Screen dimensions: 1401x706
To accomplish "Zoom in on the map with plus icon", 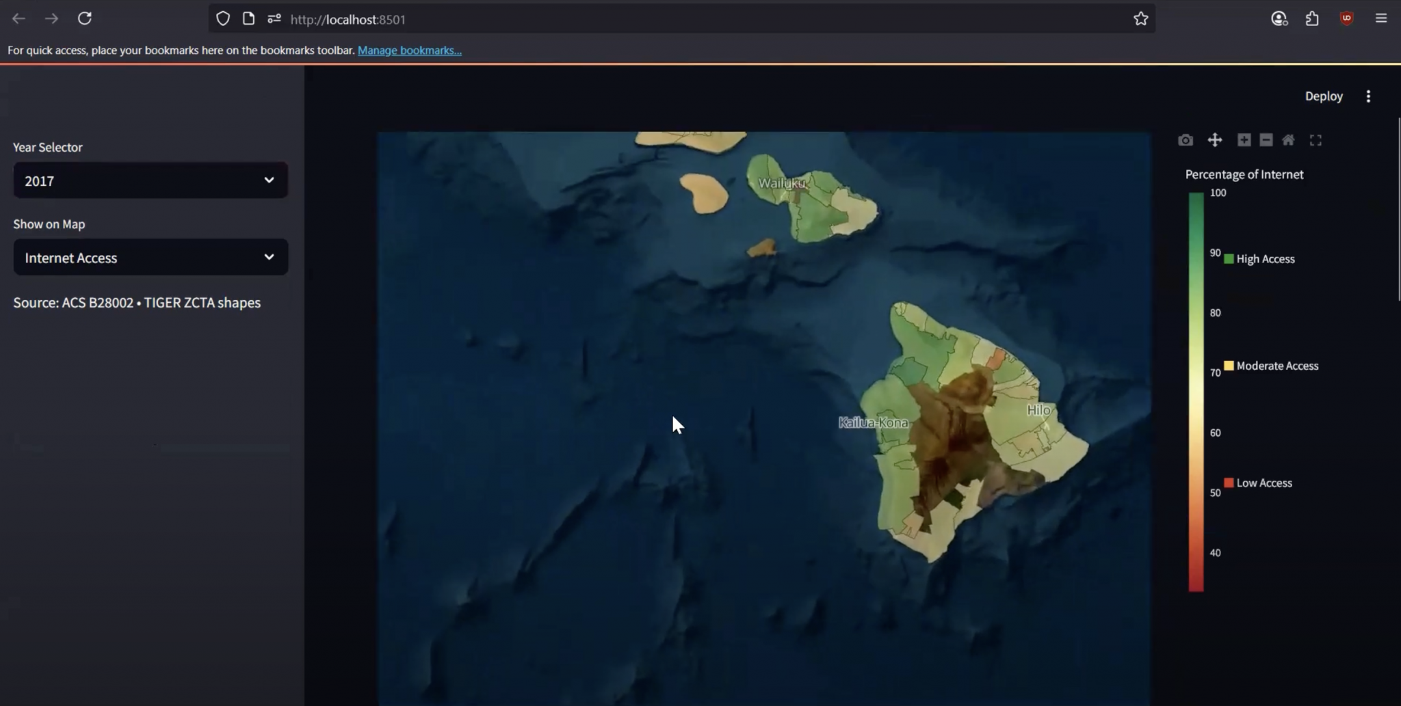I will click(1243, 139).
